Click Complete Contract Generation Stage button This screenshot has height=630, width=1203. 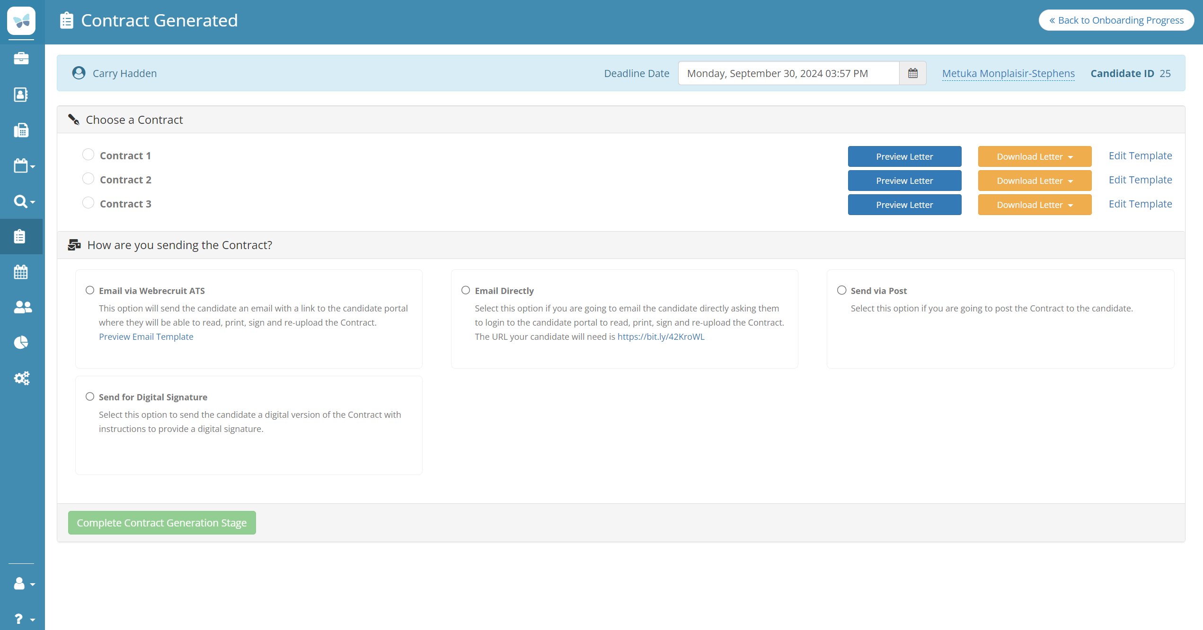tap(162, 523)
